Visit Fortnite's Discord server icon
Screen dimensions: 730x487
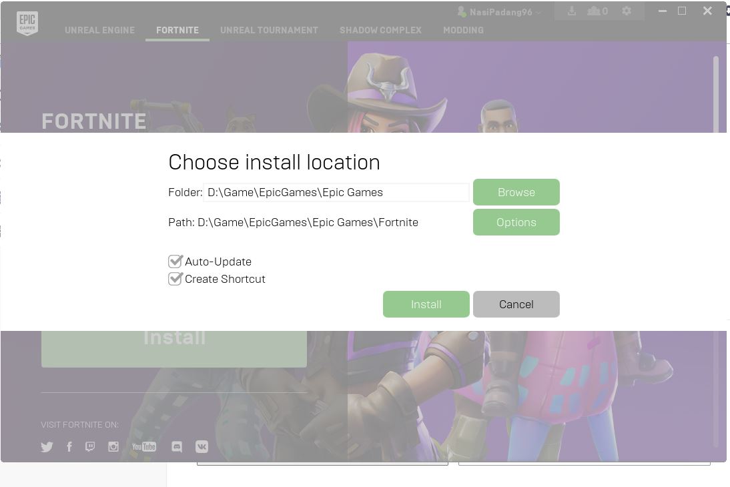[x=176, y=447]
